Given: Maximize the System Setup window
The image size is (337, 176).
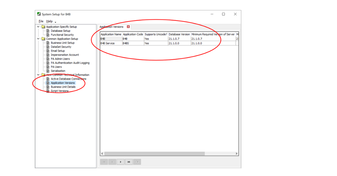Looking at the screenshot, I should [224, 14].
